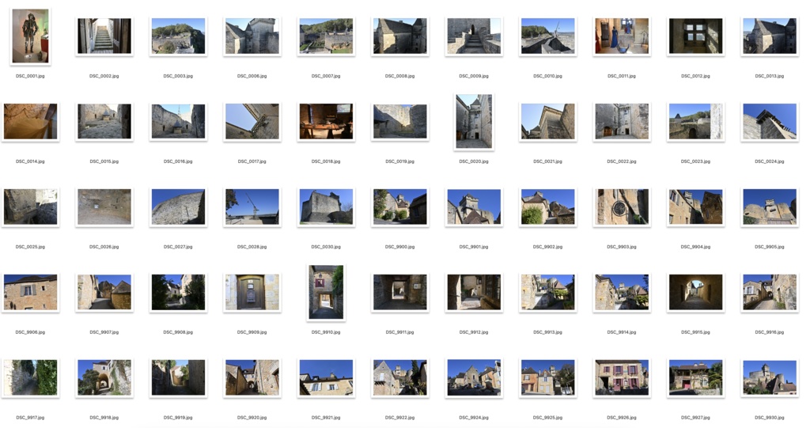
Task: Click the DSC_0010.jpg file name
Action: click(x=547, y=76)
